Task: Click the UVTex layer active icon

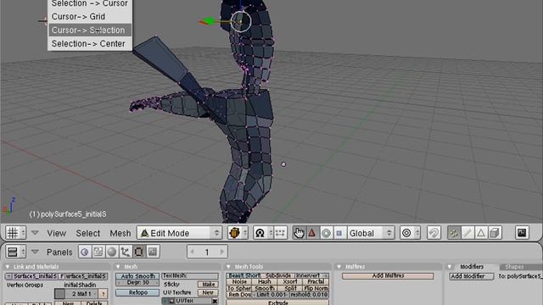Action: (171, 302)
